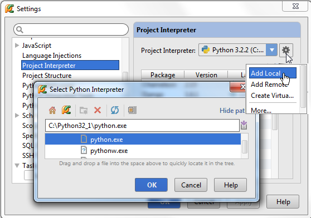Click the new folder toolbar icon
The width and height of the screenshot is (311, 218).
click(x=84, y=110)
